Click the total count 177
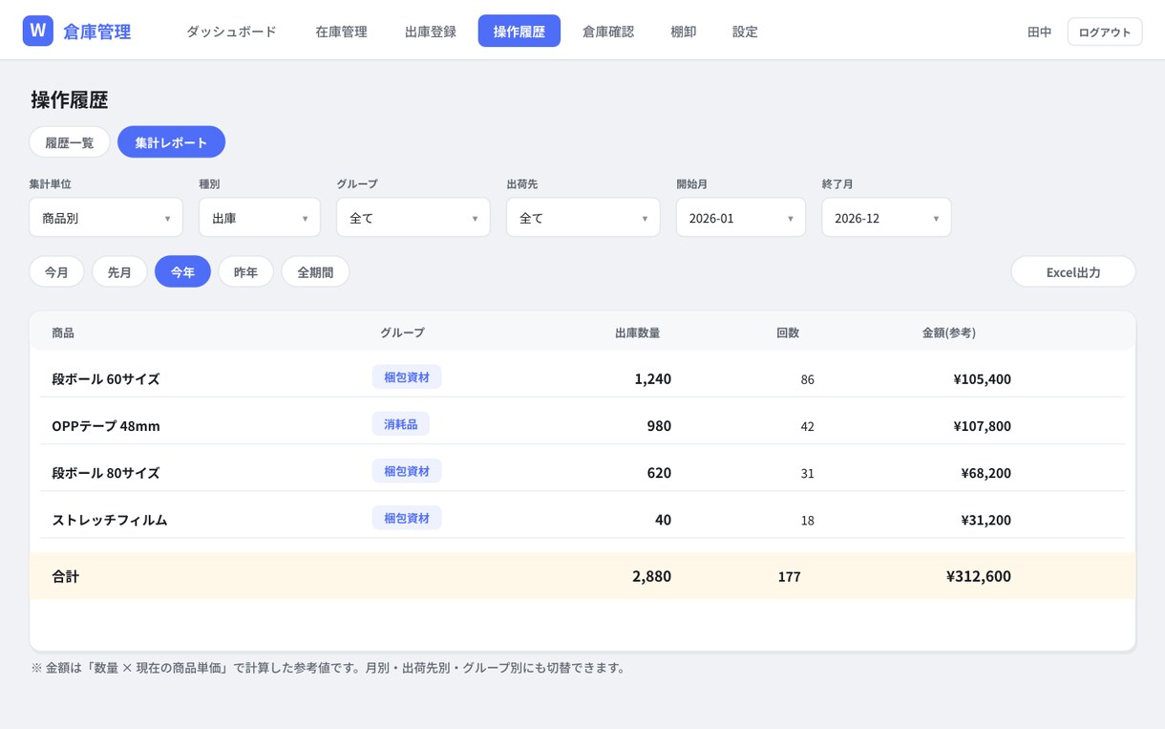 pos(790,576)
